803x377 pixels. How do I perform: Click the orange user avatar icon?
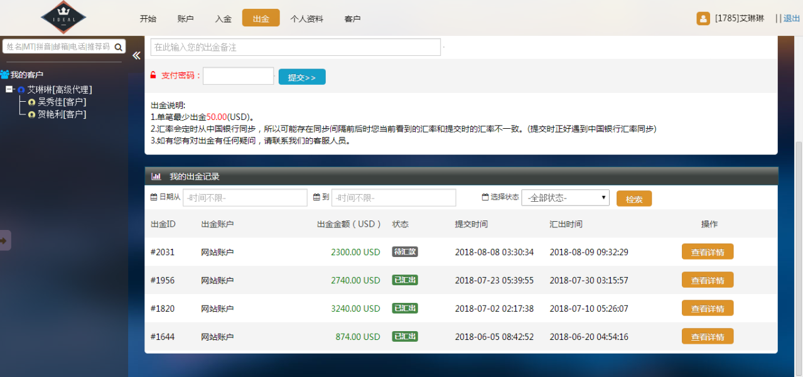(703, 19)
